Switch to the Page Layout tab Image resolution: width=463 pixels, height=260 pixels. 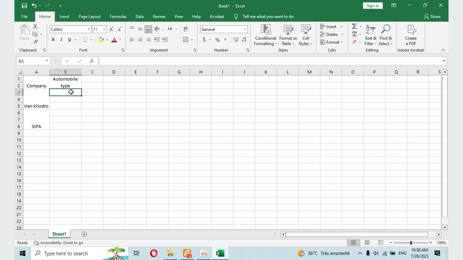(89, 17)
